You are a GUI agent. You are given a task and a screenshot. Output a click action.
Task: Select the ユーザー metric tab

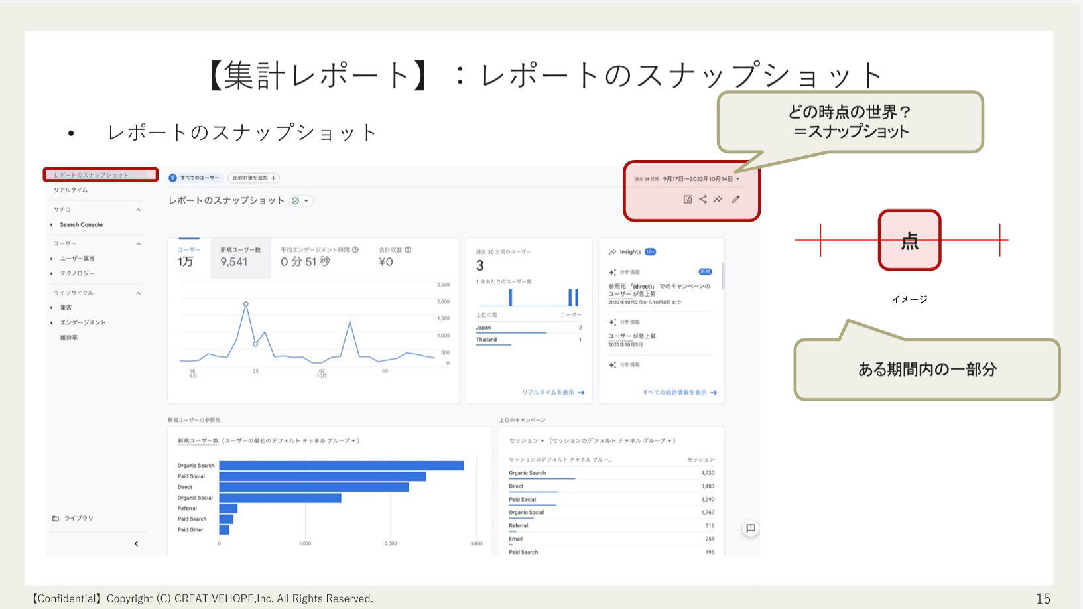pos(189,257)
